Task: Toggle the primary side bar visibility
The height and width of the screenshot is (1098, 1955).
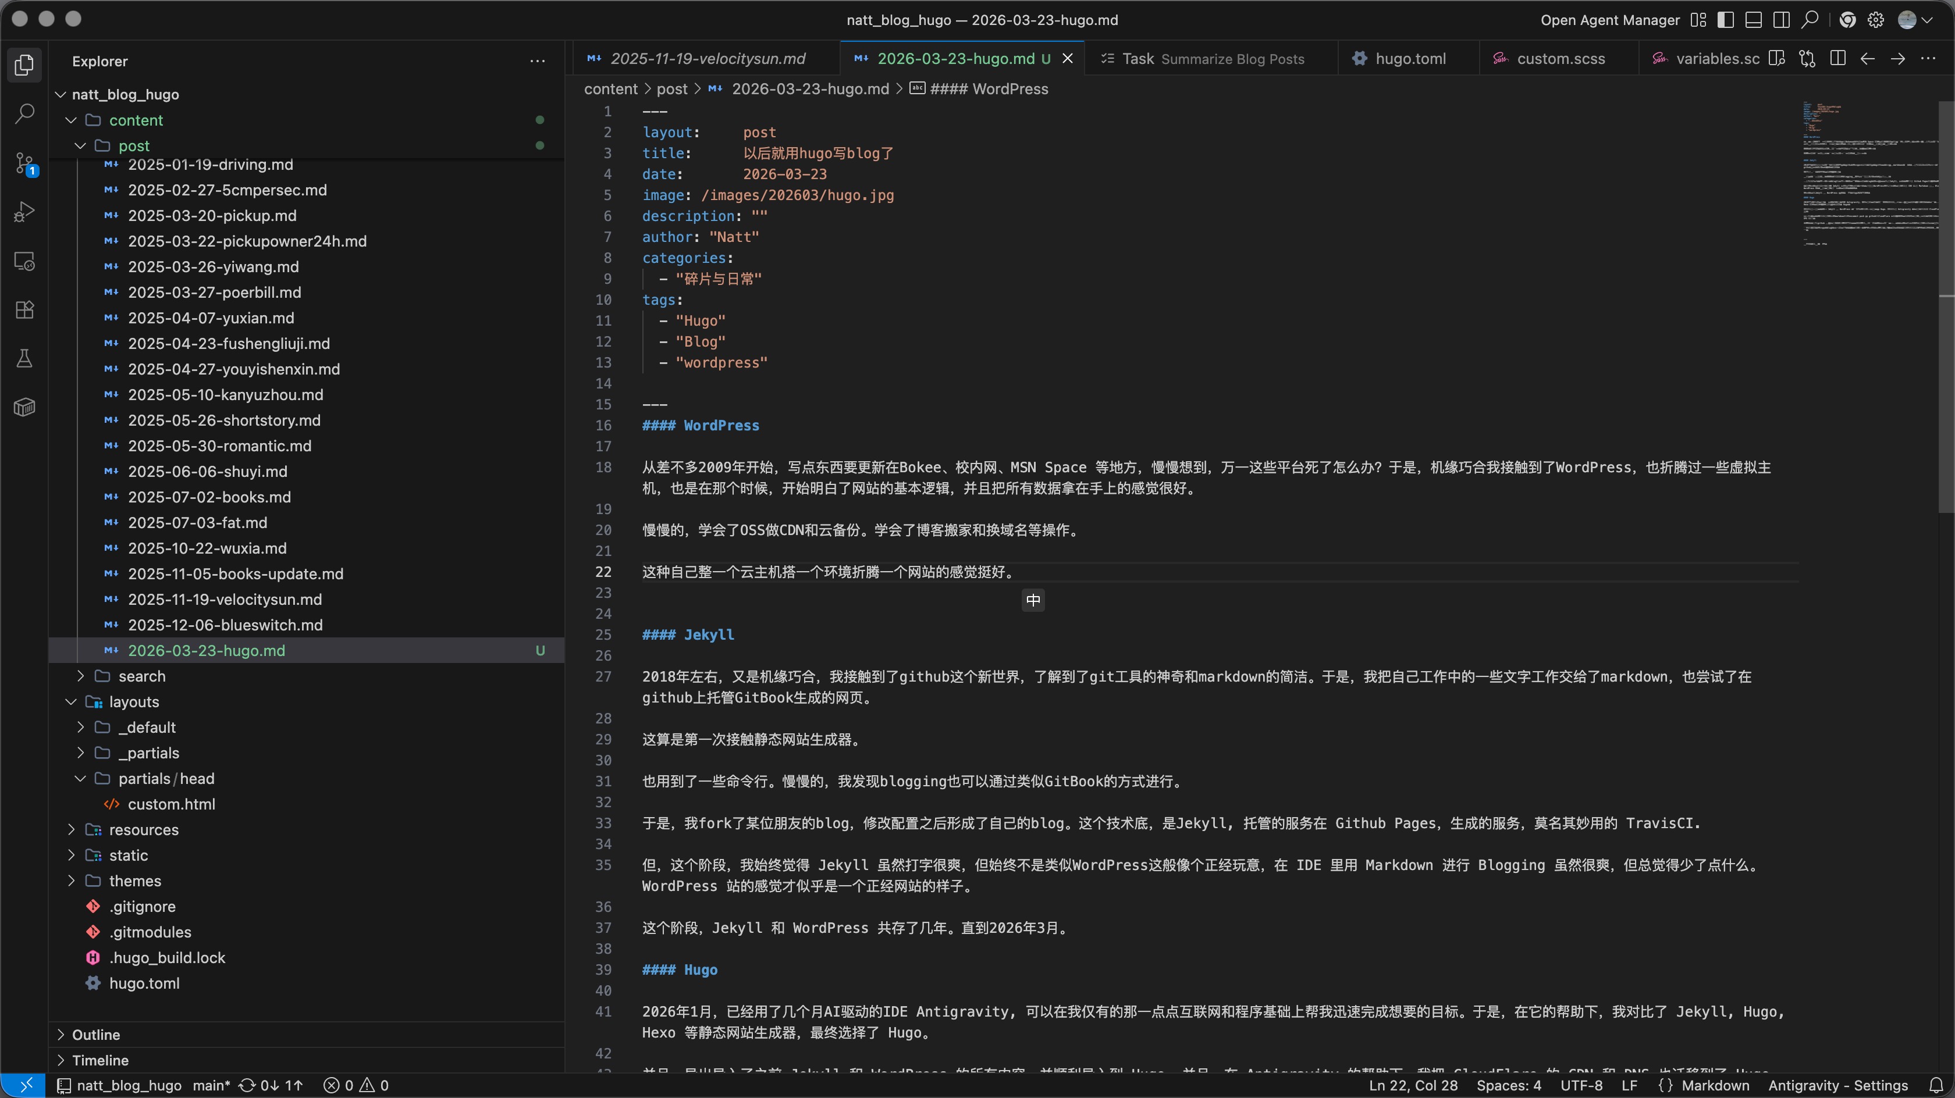Action: (1725, 20)
